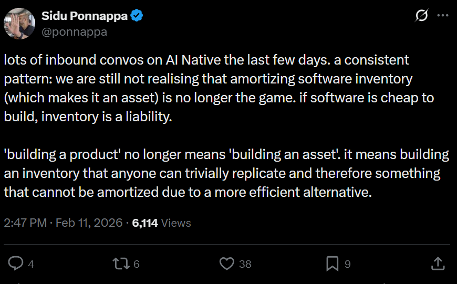The width and height of the screenshot is (457, 284).
Task: Open the share post icon
Action: 438,264
